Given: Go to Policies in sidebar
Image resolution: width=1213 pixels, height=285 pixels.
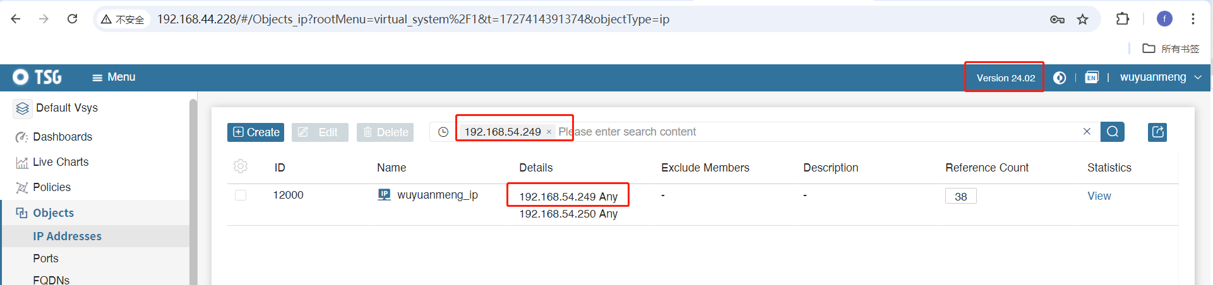Looking at the screenshot, I should click(51, 187).
